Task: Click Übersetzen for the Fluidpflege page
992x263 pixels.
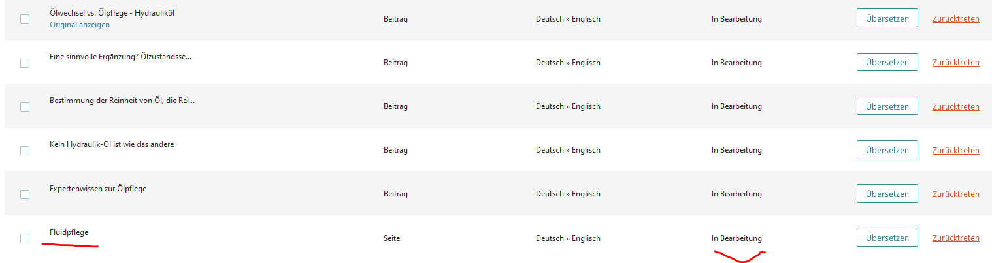Action: coord(887,237)
